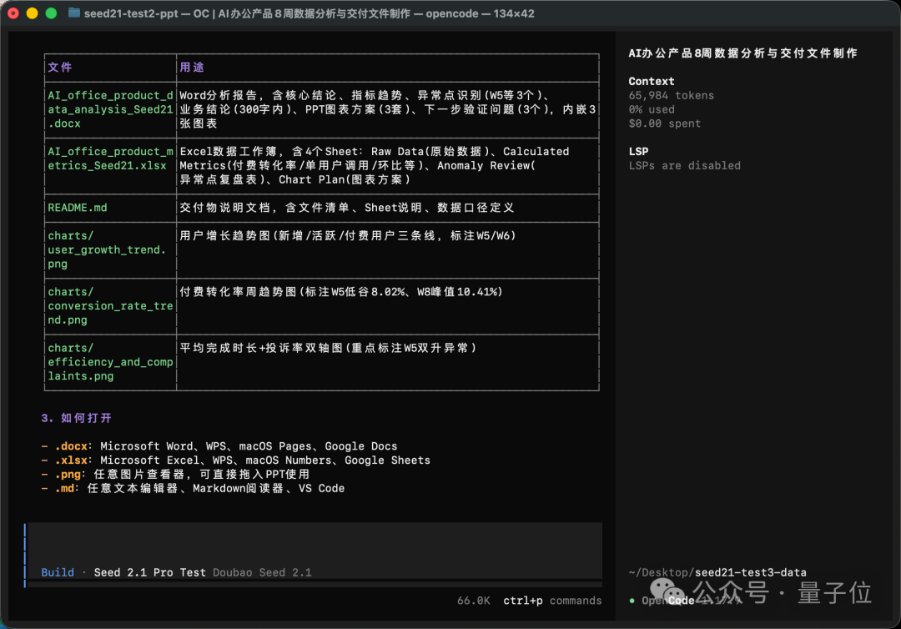Viewport: 901px width, 629px height.
Task: Click the .md list item line
Action: click(193, 488)
